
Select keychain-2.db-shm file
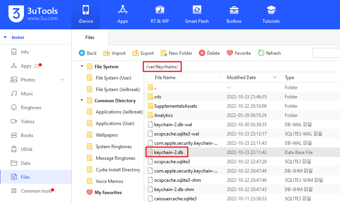click(x=242, y=189)
